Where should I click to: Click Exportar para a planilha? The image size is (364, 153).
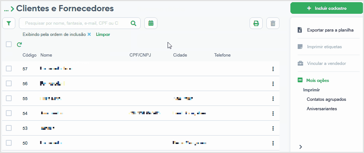coord(330,30)
